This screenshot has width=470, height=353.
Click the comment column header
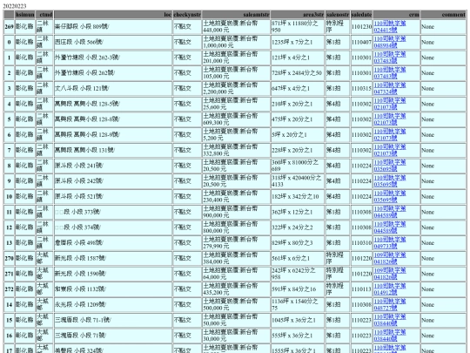point(444,15)
